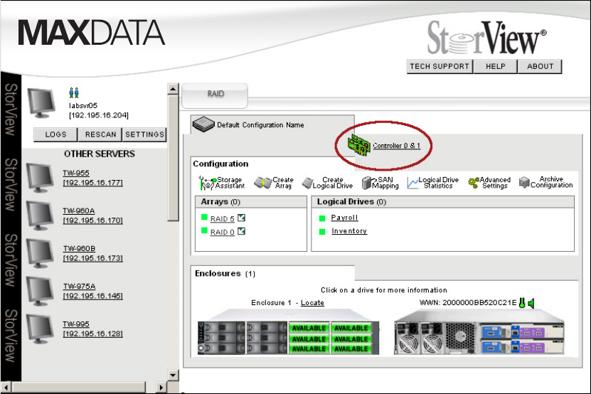
Task: Select the TW-955 server monitor icon
Action: point(40,178)
